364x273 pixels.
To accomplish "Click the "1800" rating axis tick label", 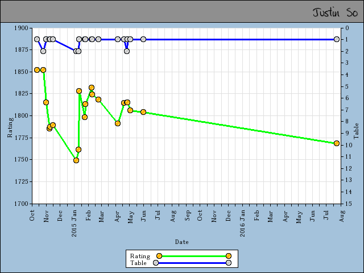I will [21, 115].
